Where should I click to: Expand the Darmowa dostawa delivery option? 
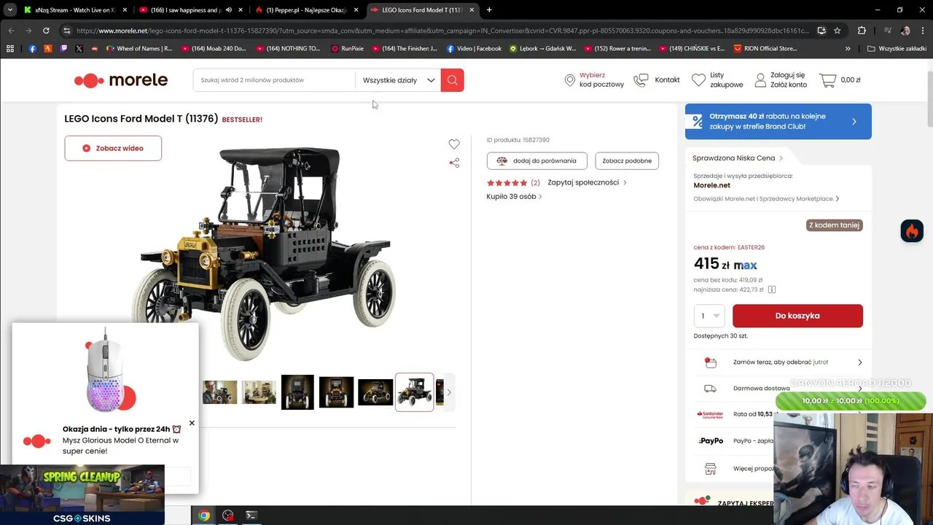[778, 389]
